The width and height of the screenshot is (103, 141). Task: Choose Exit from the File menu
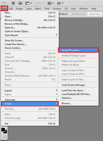[x=30, y=124]
